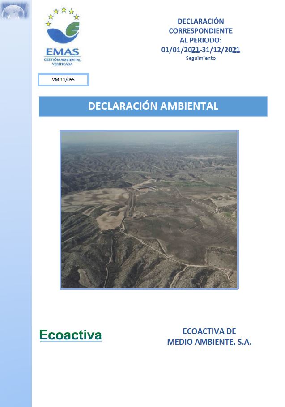Image resolution: width=285 pixels, height=407 pixels.
Task: Click the yellow stars above the EMAS emblem
Action: [x=63, y=13]
